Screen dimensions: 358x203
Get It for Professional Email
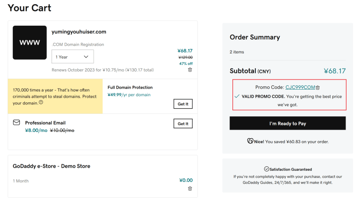click(183, 123)
